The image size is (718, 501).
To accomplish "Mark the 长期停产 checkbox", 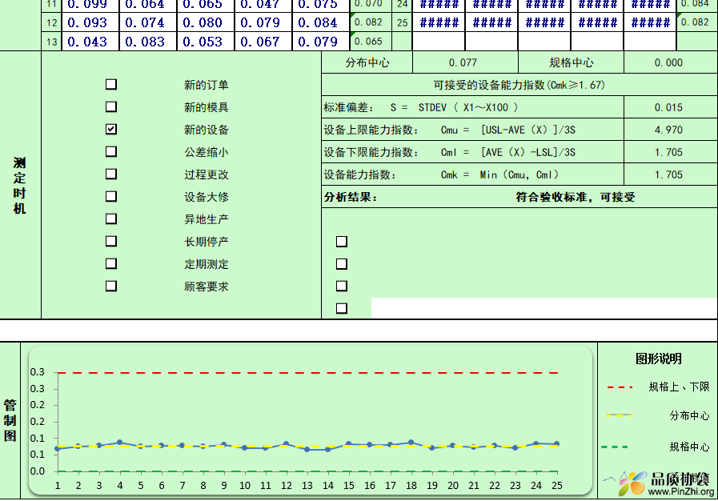I will pos(110,242).
